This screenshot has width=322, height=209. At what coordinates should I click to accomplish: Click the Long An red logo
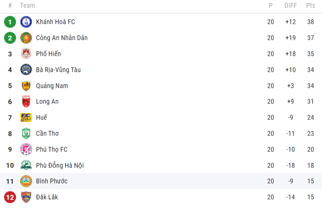[x=26, y=101]
